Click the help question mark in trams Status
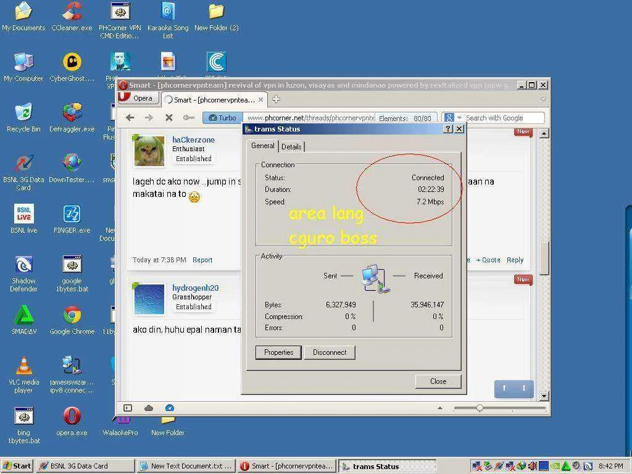 [448, 128]
